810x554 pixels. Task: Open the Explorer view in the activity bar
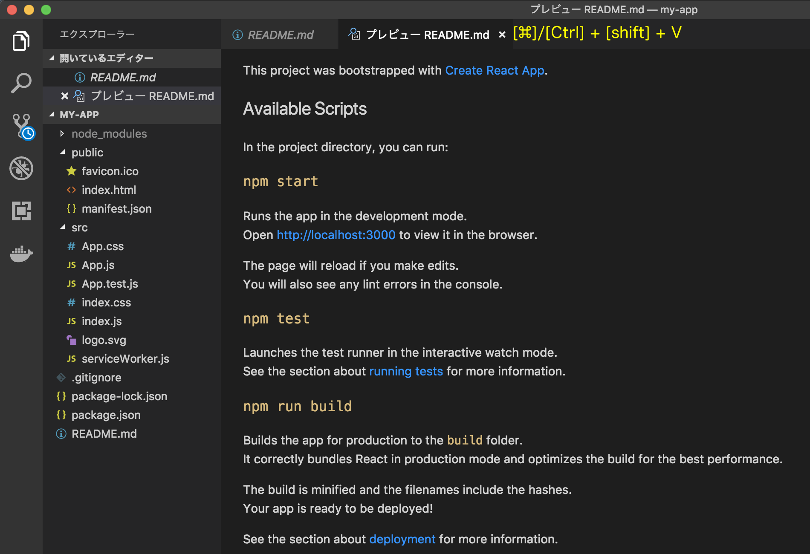(x=21, y=40)
